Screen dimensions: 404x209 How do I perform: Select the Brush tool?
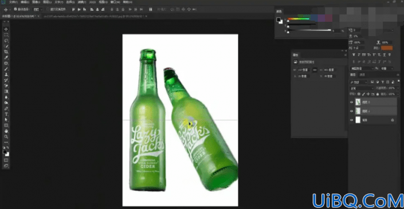[6, 69]
